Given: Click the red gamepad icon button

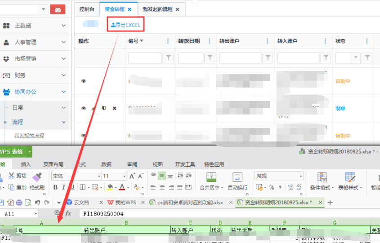Looking at the screenshot, I should click(58, 9).
